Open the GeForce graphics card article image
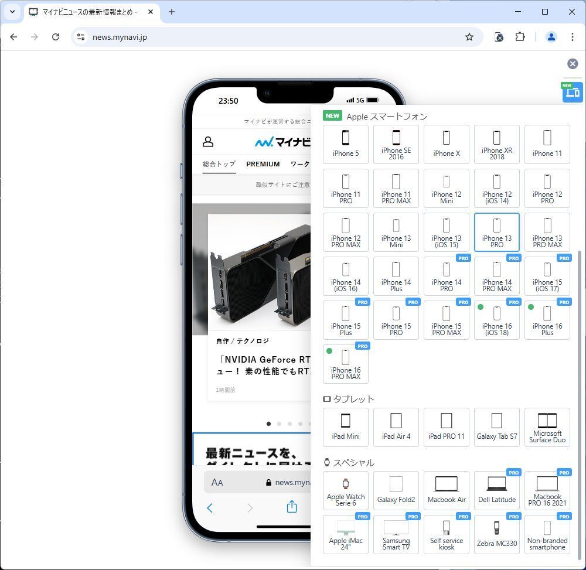The height and width of the screenshot is (570, 586). [x=260, y=272]
